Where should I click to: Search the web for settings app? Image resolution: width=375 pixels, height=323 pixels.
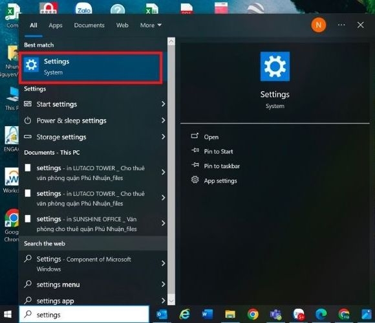[93, 300]
